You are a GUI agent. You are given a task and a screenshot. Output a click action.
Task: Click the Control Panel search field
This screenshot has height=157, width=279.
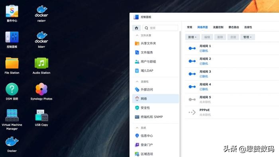click(x=160, y=28)
